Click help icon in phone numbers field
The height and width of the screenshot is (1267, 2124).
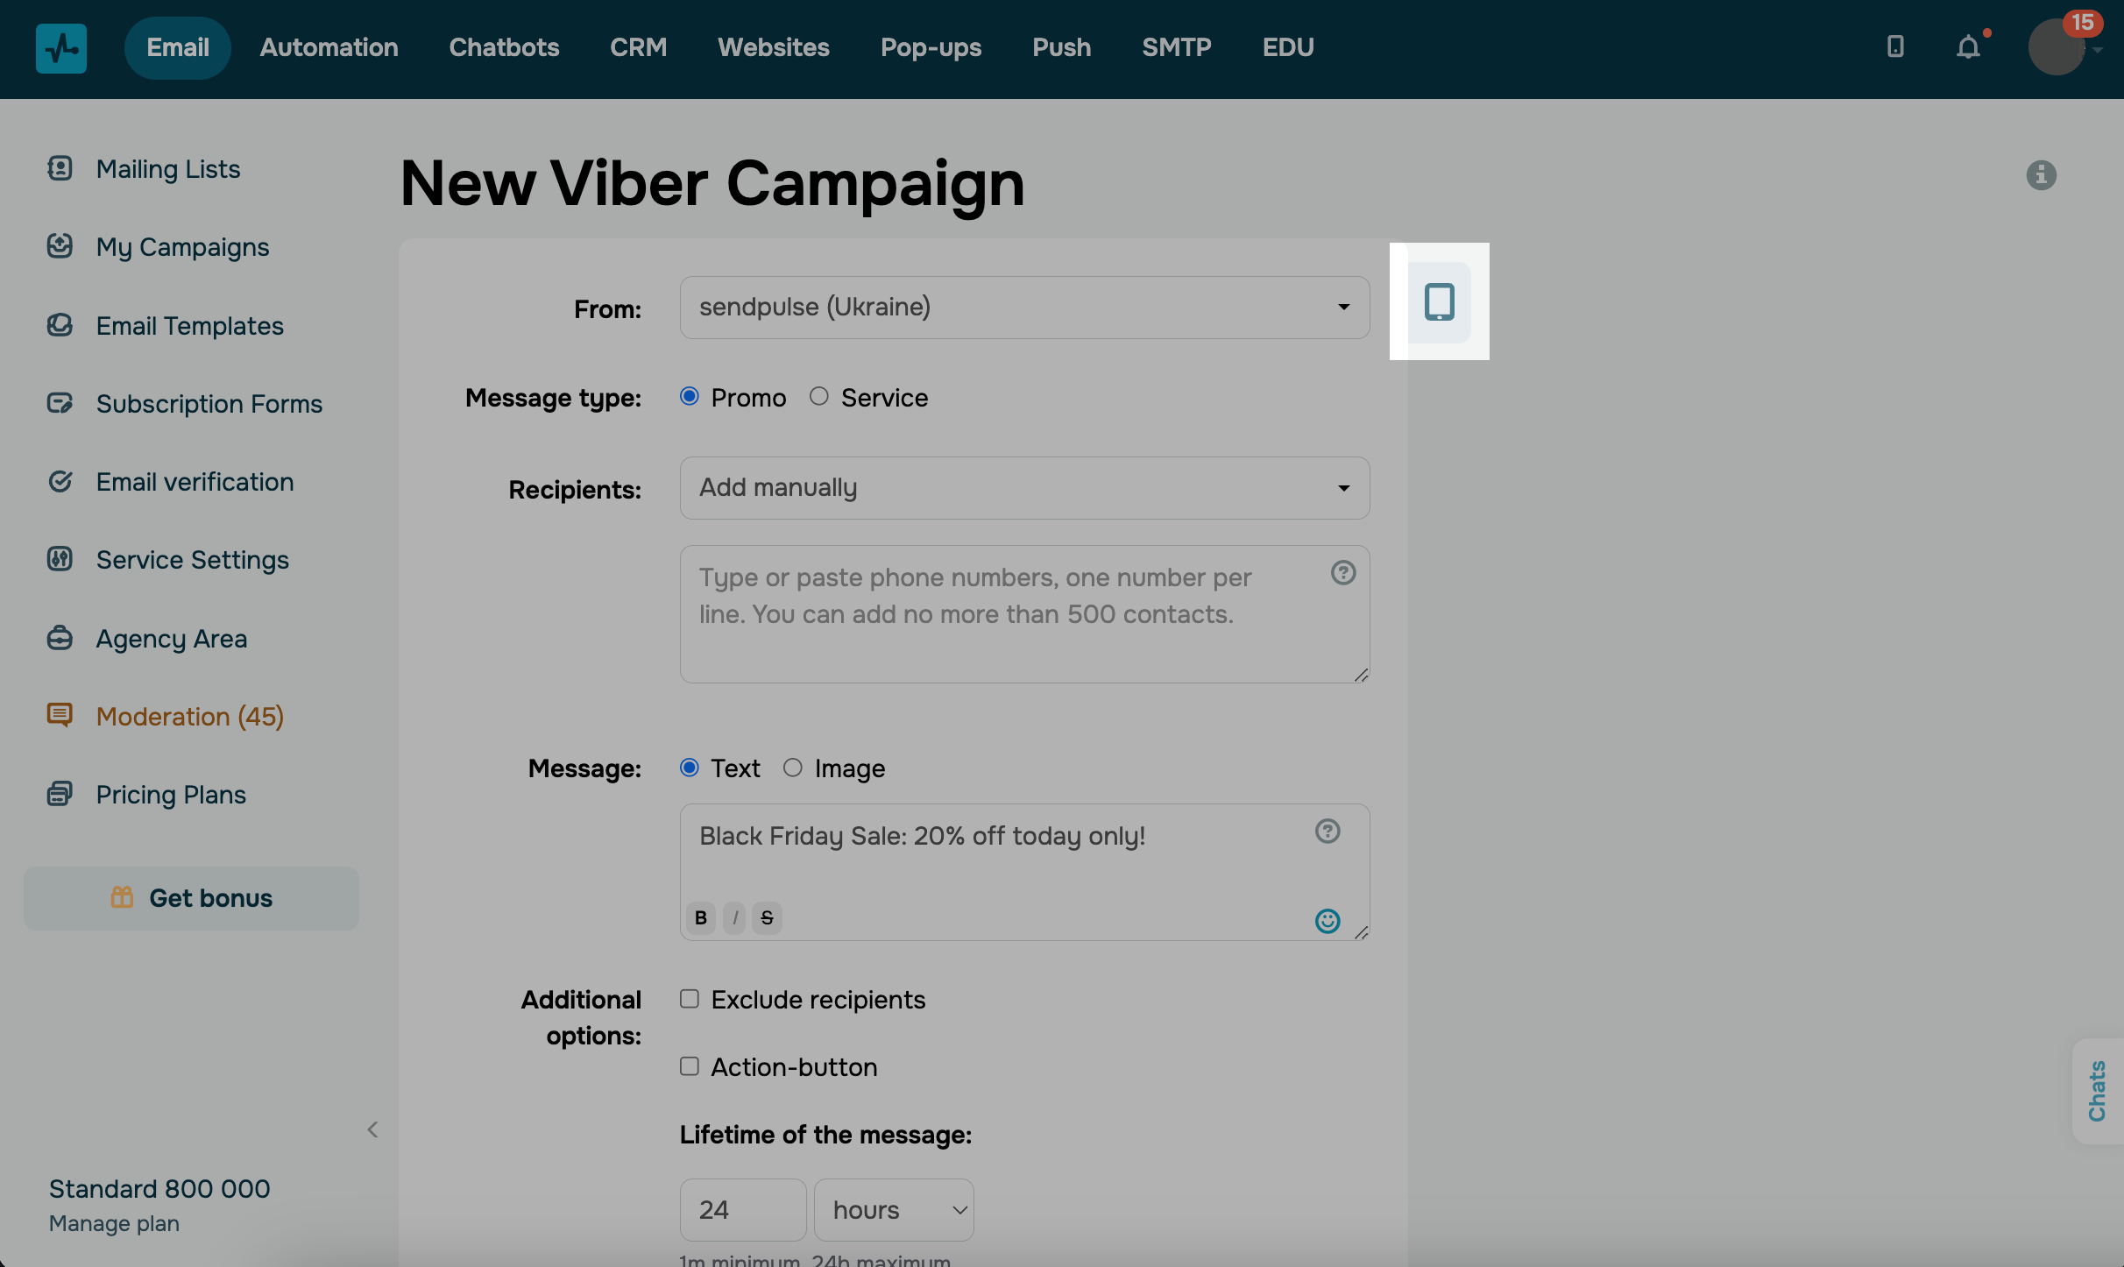1342,573
